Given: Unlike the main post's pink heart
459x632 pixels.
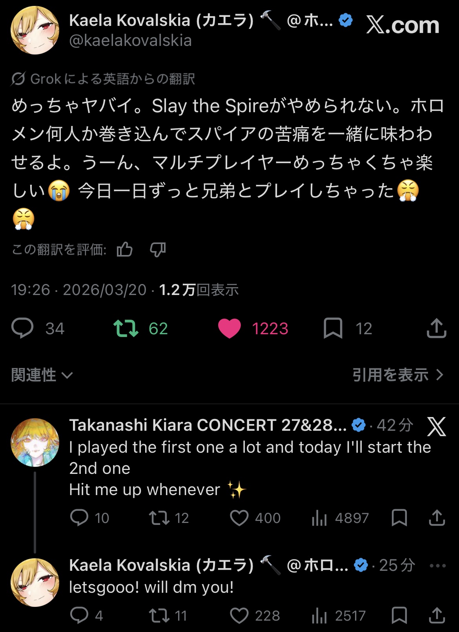Looking at the screenshot, I should click(x=229, y=328).
